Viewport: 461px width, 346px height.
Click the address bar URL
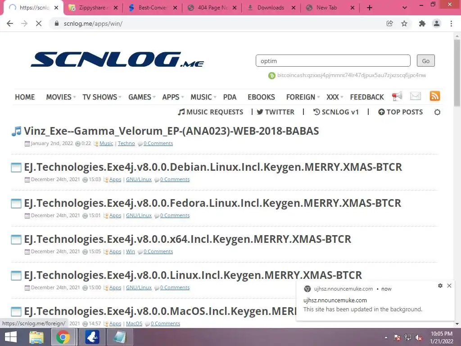[x=93, y=23]
